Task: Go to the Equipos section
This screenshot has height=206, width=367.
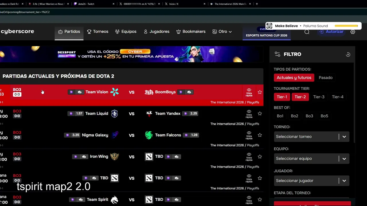Action: pos(126,31)
